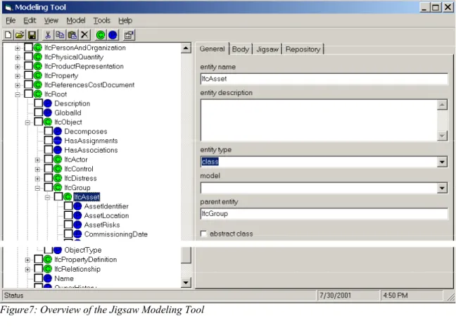Screen dimensions: 456x328
Task: Tick the checkbox next to IfcPropertyDefinition
Action: click(39, 259)
